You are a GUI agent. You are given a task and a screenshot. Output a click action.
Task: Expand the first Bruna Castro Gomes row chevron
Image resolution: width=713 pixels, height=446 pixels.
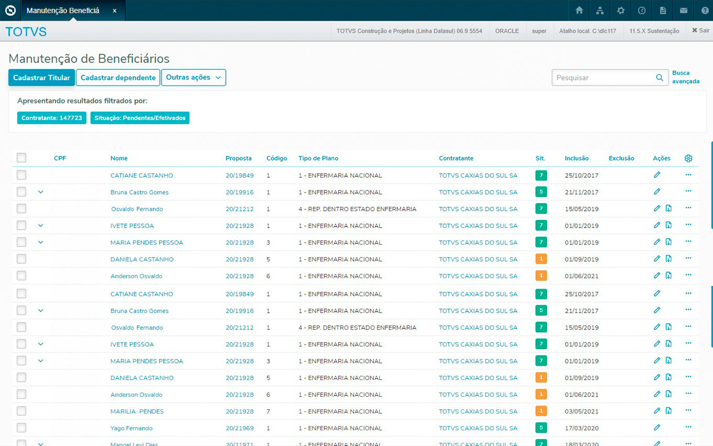pos(41,192)
